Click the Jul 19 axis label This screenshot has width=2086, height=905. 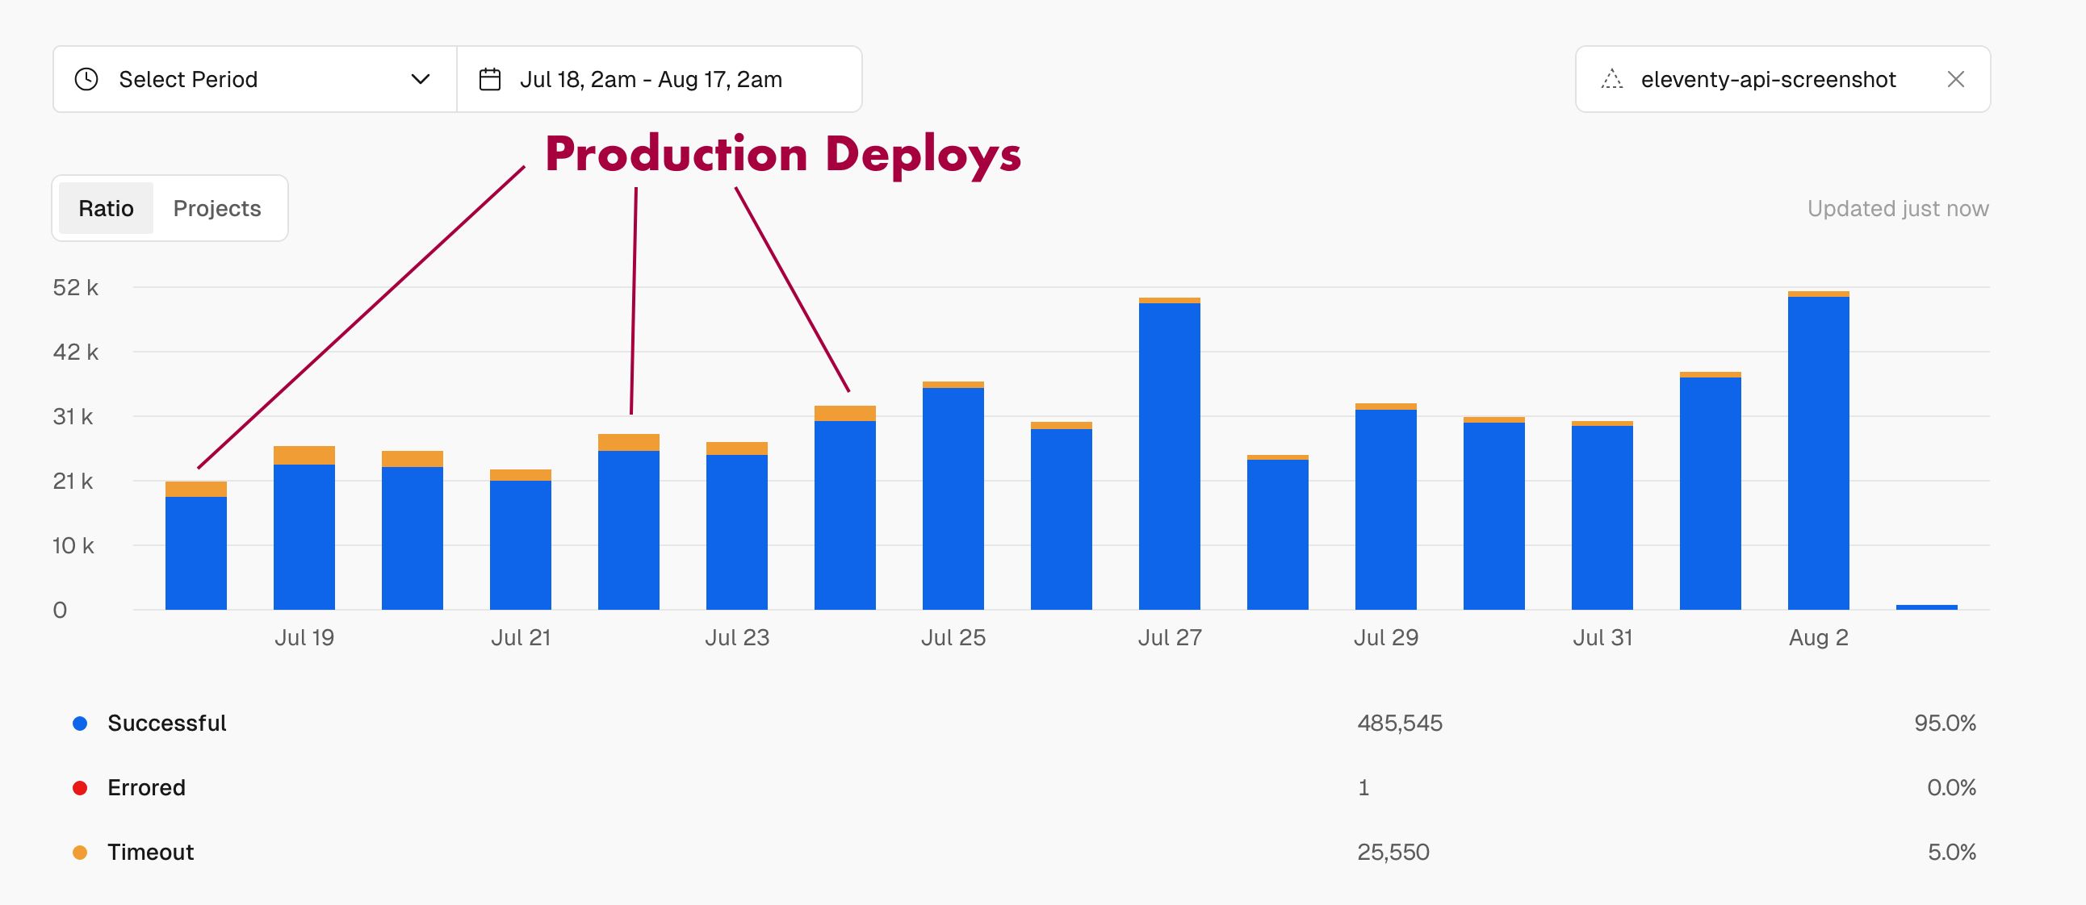coord(304,637)
